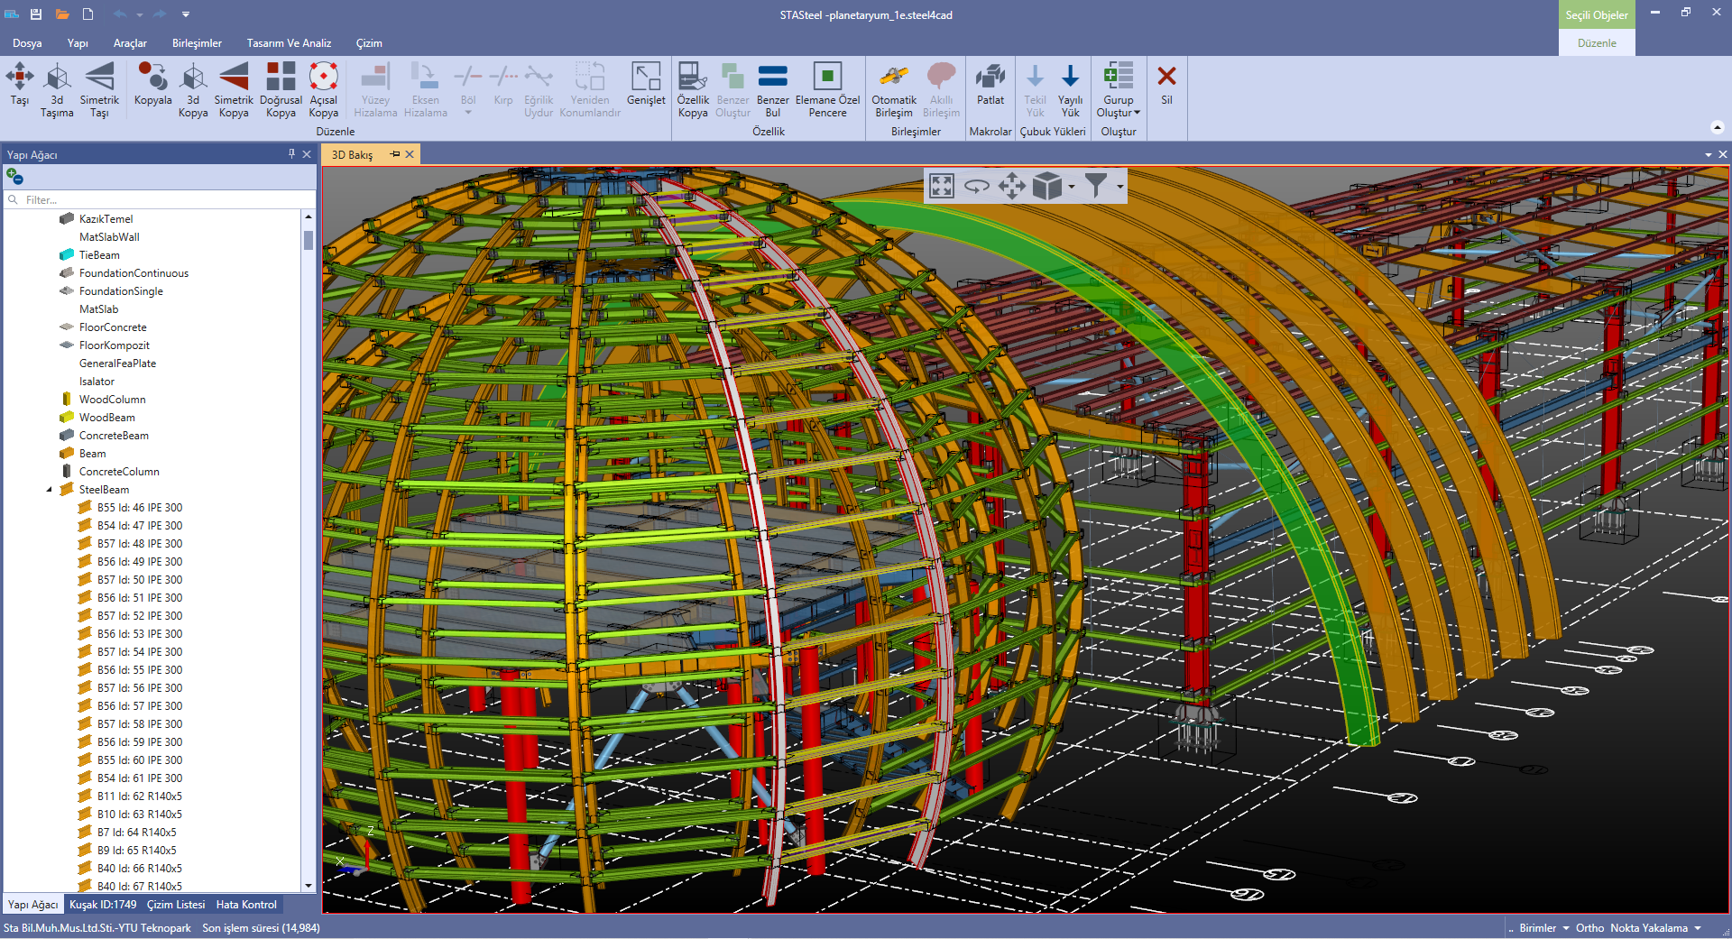Close the 3D Bakış tab
The height and width of the screenshot is (939, 1732).
[410, 154]
